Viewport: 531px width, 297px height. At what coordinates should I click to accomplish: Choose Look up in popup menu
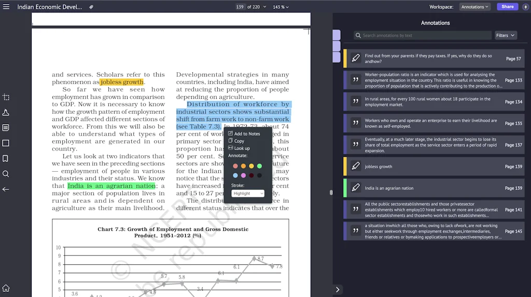(239, 148)
